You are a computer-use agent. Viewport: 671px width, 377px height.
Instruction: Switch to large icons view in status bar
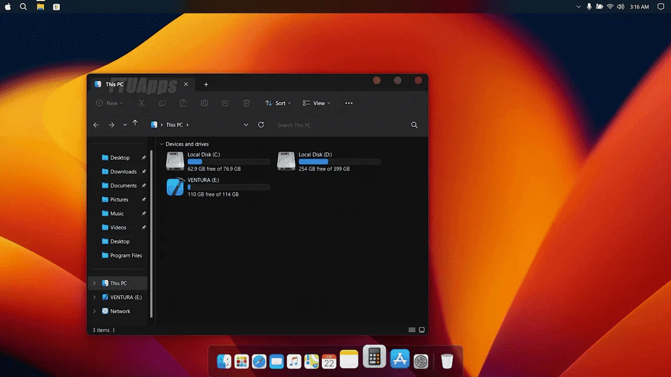pyautogui.click(x=422, y=330)
